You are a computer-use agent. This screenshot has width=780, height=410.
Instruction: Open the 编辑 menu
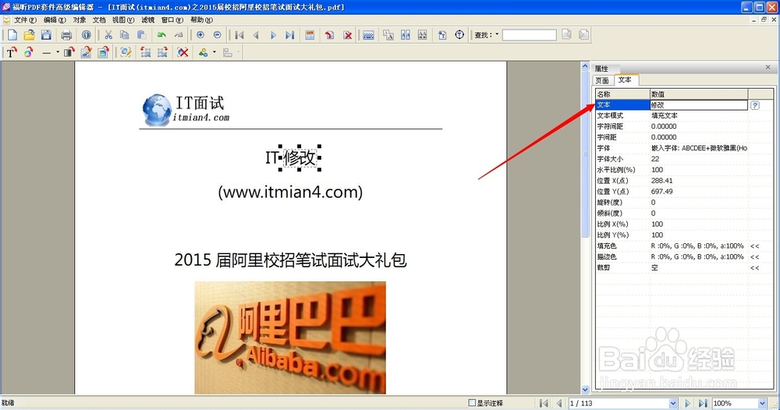pos(55,20)
